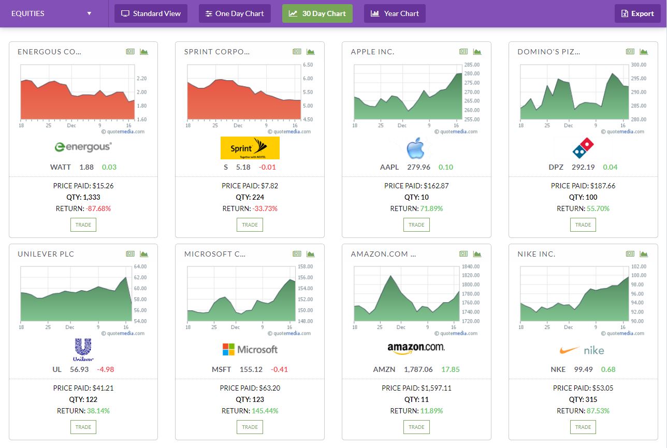
Task: Trade the WATT Energous position
Action: tap(83, 225)
